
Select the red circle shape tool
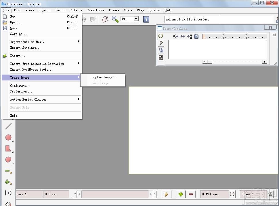(x=8, y=137)
